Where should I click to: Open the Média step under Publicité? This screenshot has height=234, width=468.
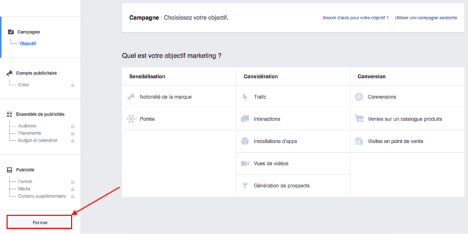[24, 189]
